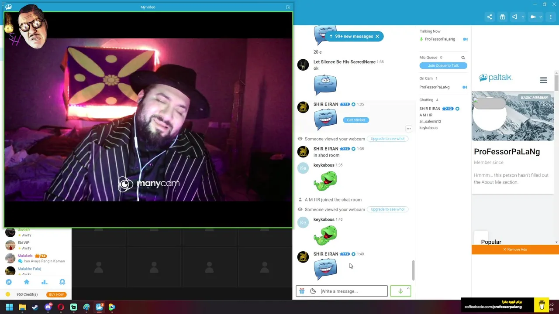Expand the speaker options dropdown arrow
The height and width of the screenshot is (314, 559).
point(523,17)
